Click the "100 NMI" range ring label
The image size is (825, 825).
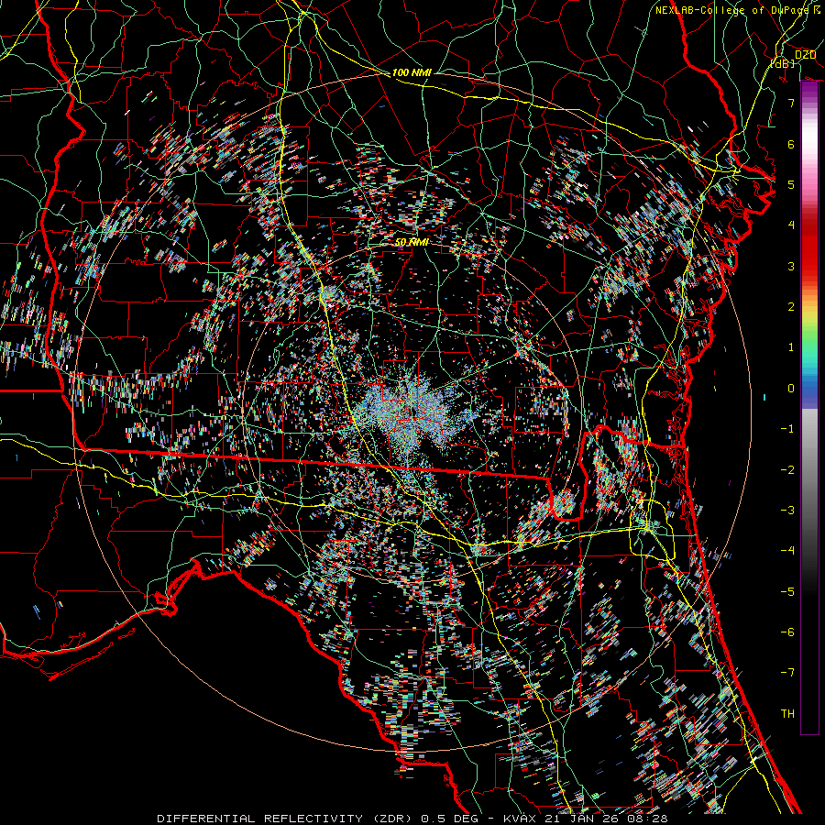coord(412,72)
